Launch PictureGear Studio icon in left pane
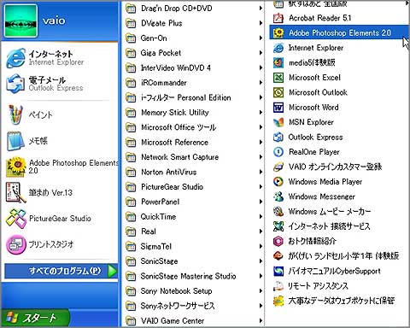Screen dimensions: 410x328 tap(16, 219)
